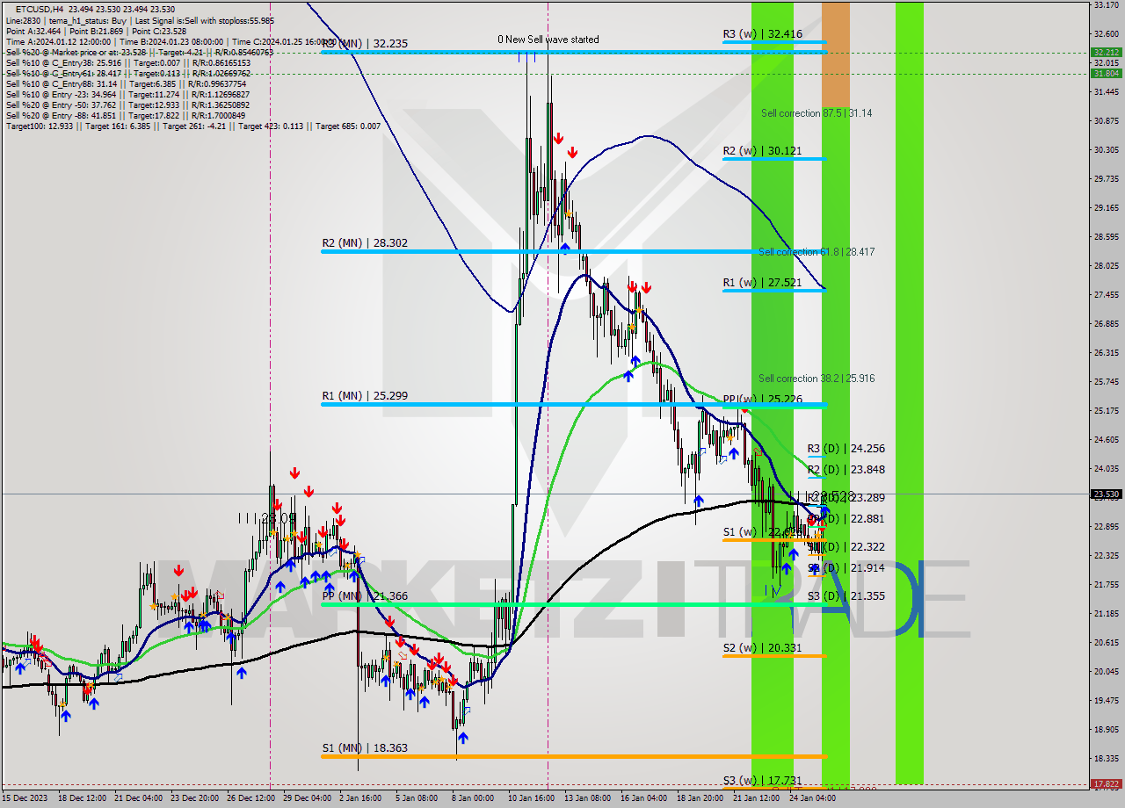
Task: Click the '13 Jan 08:00' date label
Action: 586,798
